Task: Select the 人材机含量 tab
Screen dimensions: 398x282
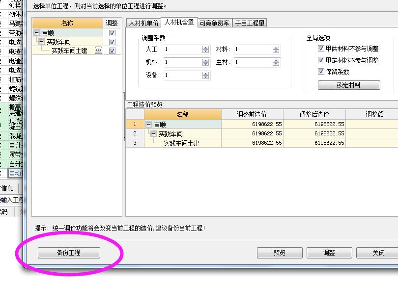Action: point(179,22)
